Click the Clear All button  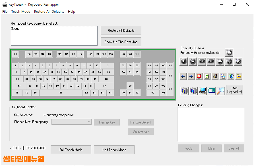pyautogui.click(x=234, y=148)
